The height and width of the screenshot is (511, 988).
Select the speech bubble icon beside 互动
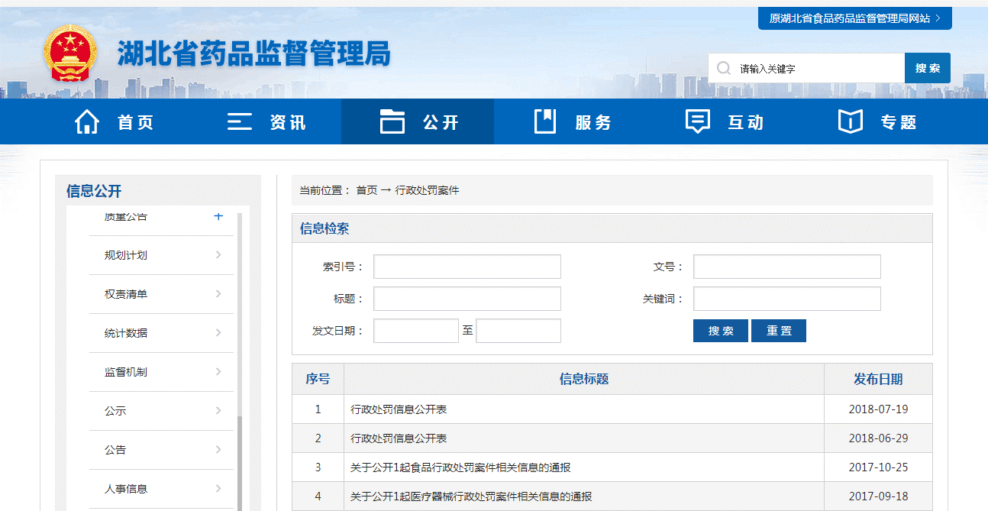point(696,121)
